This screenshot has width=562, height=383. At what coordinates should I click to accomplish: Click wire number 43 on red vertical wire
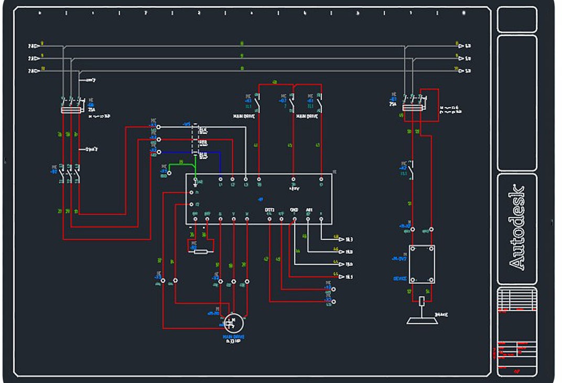click(x=256, y=145)
